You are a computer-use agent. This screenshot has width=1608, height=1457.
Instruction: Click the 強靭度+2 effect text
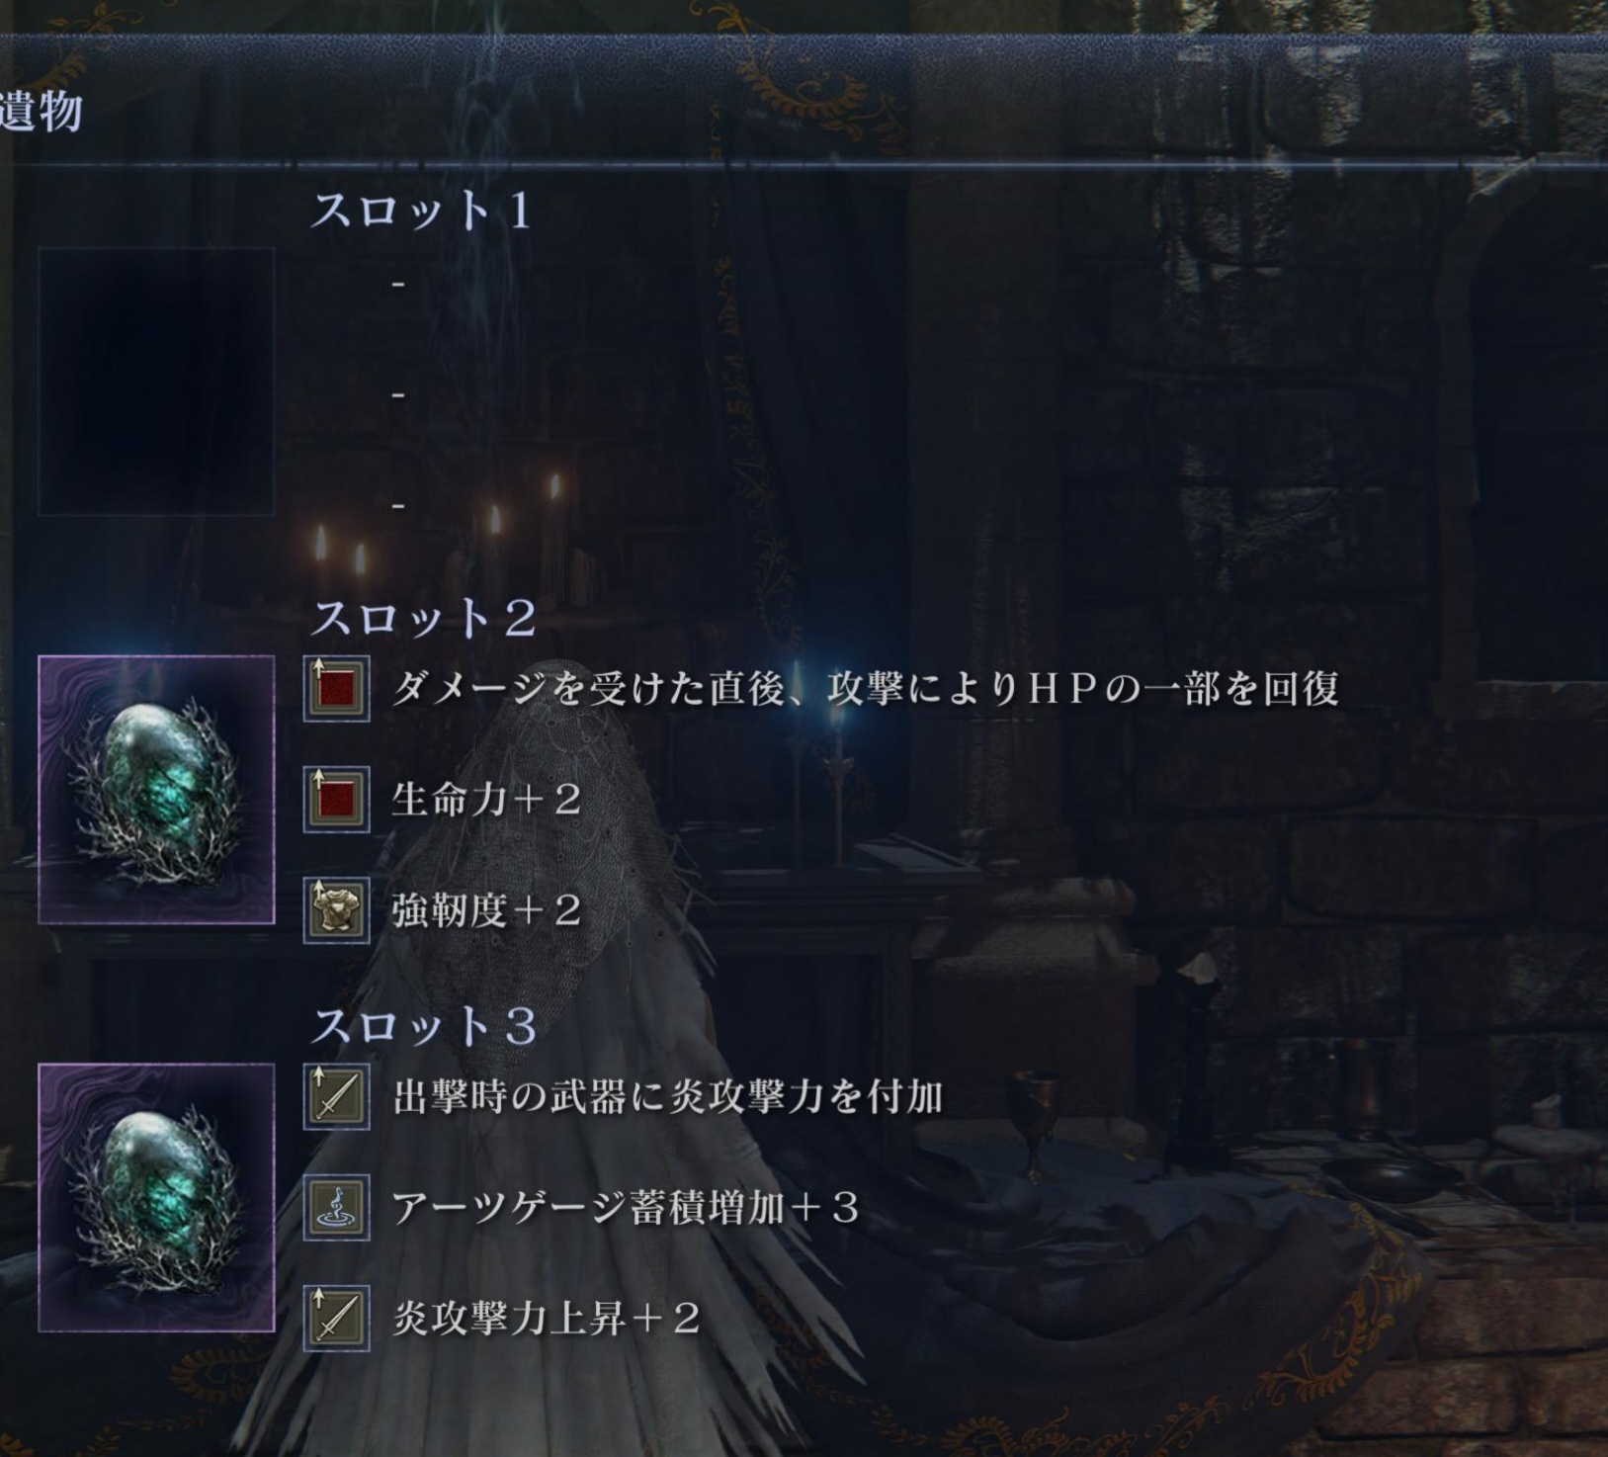pos(486,910)
